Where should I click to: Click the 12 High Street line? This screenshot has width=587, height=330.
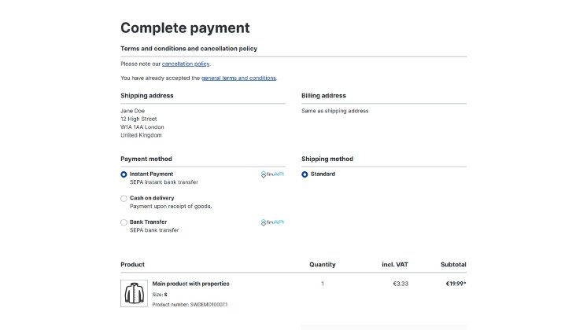pyautogui.click(x=138, y=119)
